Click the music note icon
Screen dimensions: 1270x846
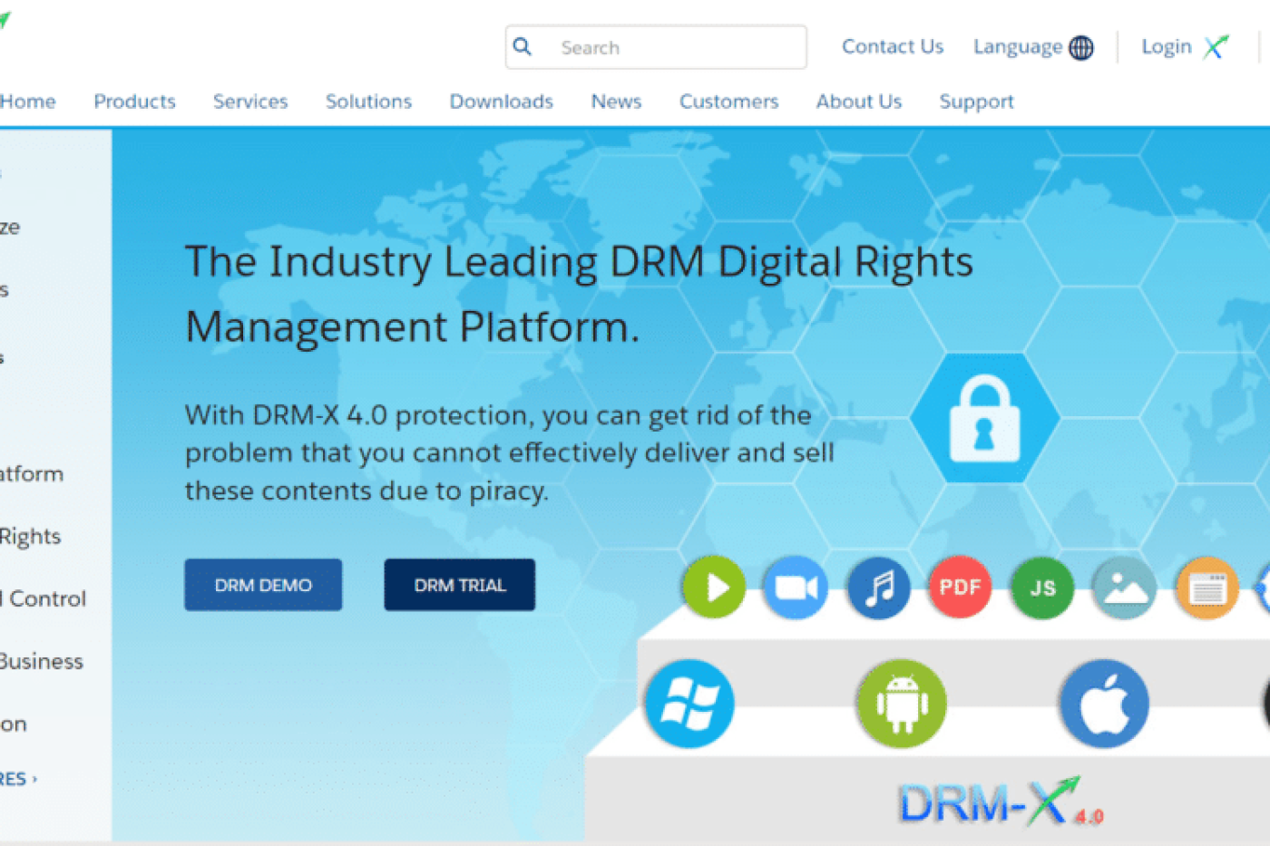point(878,588)
